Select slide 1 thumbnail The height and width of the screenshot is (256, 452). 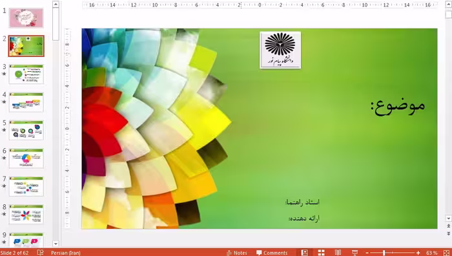pos(26,17)
